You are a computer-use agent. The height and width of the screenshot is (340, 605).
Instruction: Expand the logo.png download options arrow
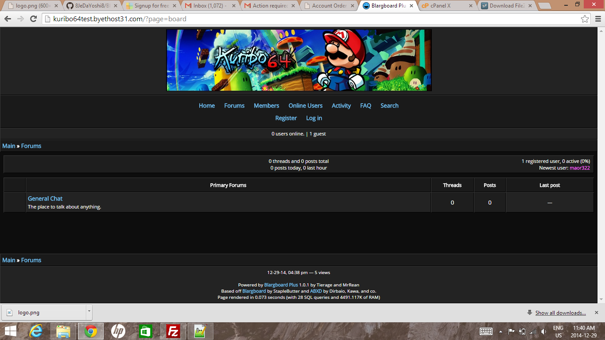(89, 312)
